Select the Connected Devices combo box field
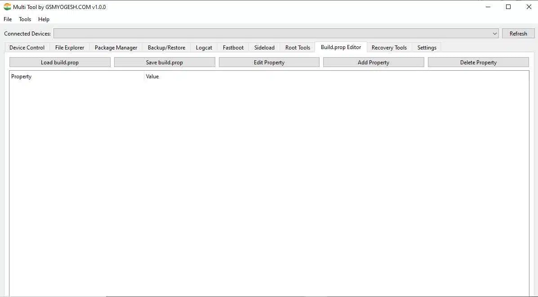 276,34
